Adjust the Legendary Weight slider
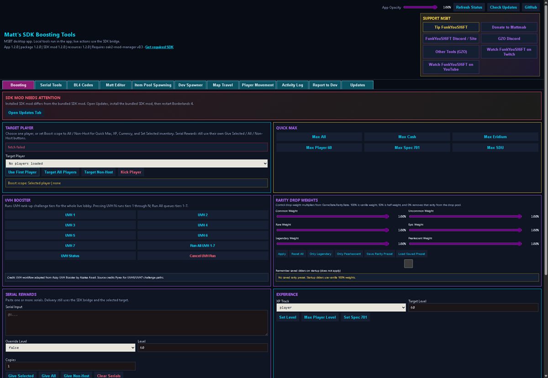This screenshot has width=548, height=378. click(332, 244)
